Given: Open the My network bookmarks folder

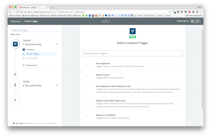Looking at the screenshot, I should tap(15, 15).
